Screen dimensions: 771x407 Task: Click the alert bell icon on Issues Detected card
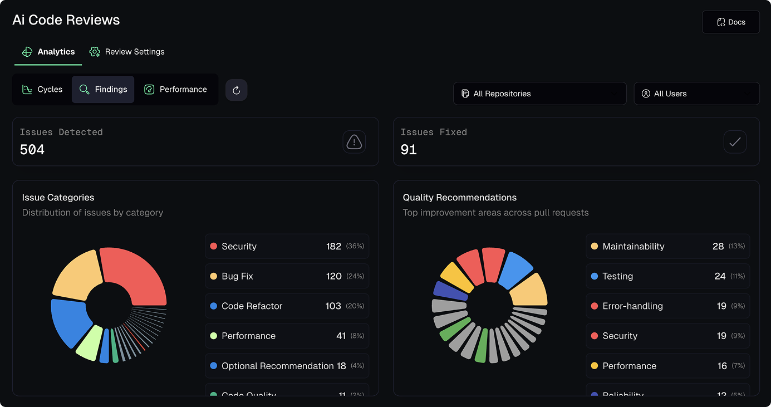354,142
